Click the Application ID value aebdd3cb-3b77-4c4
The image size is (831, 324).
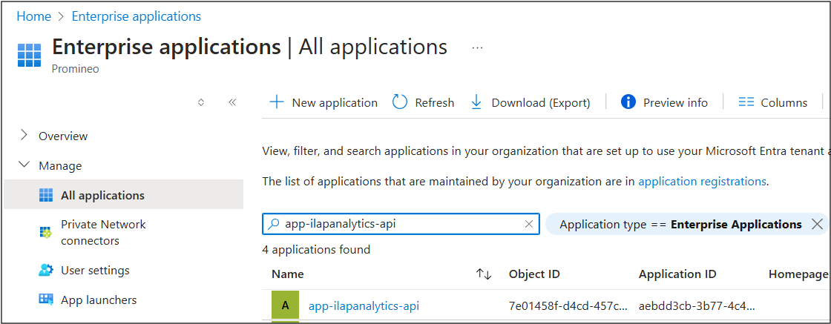point(697,305)
